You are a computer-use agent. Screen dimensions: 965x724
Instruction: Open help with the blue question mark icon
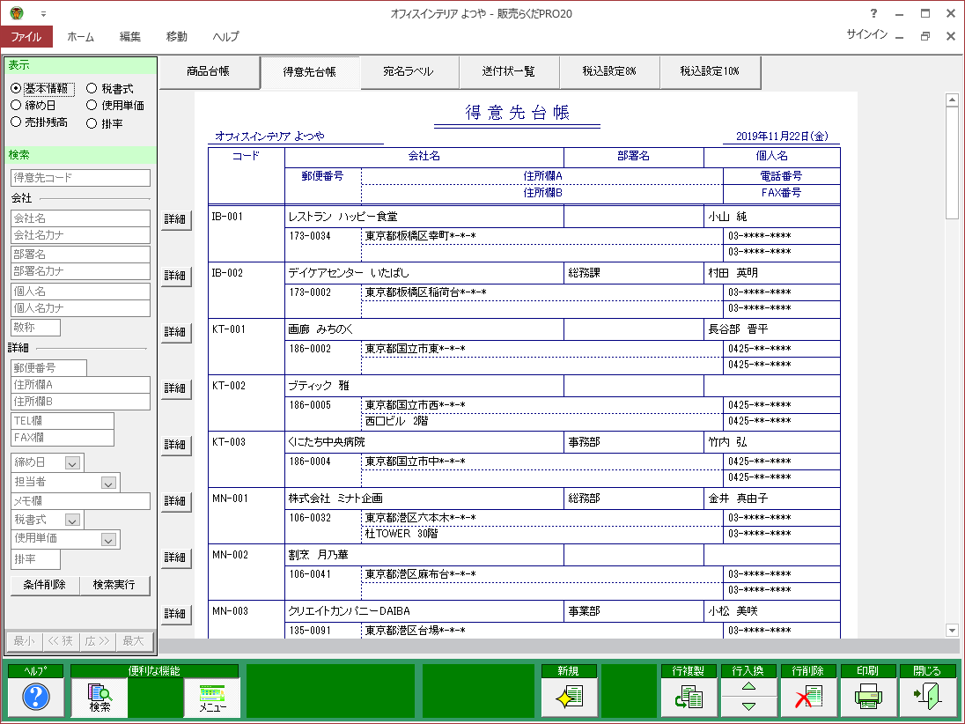tap(36, 697)
